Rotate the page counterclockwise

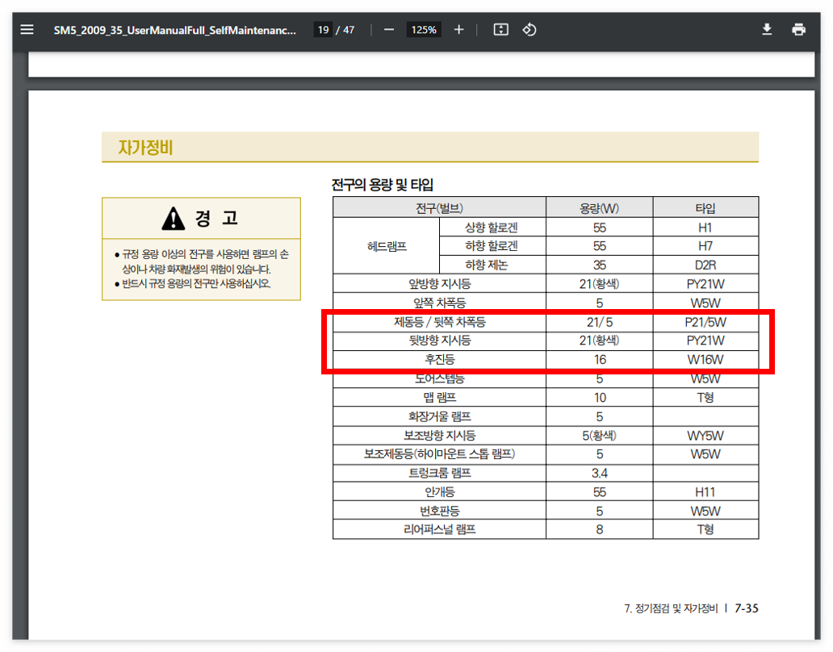point(531,29)
